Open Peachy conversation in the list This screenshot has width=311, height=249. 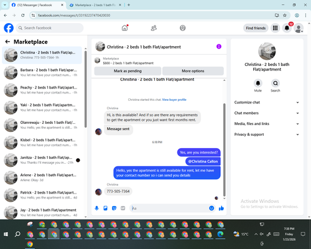tap(42, 90)
